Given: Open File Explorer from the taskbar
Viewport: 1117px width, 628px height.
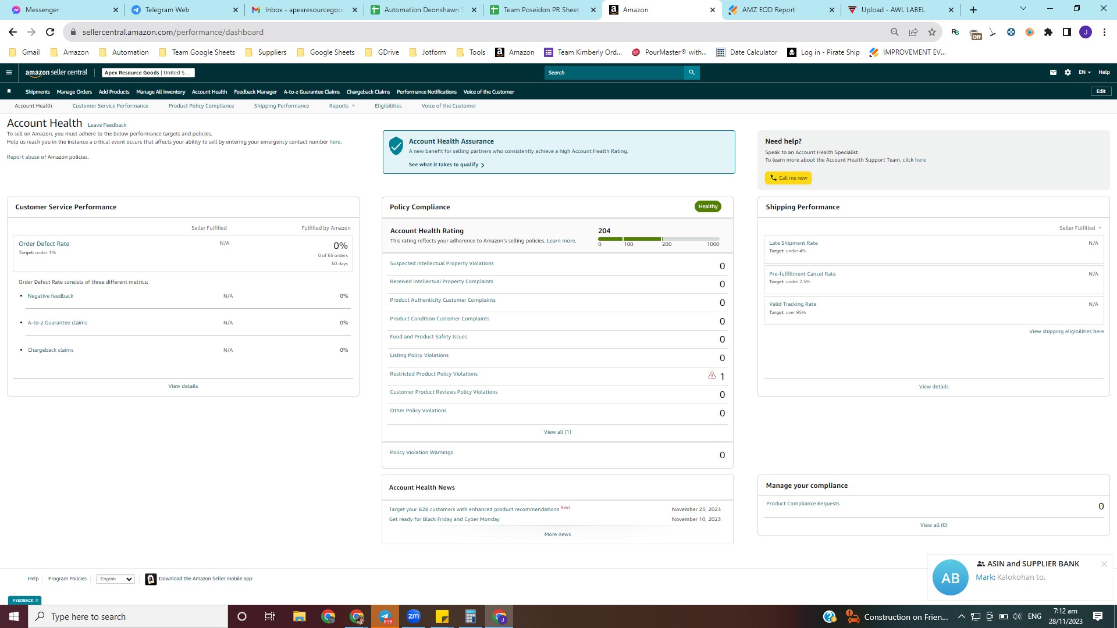Looking at the screenshot, I should coord(300,616).
